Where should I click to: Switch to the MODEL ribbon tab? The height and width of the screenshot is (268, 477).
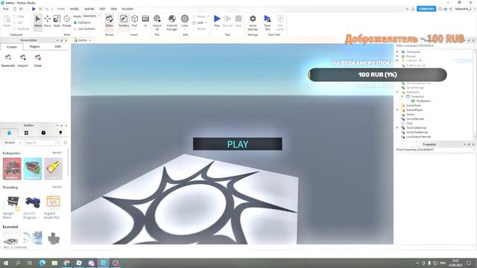pyautogui.click(x=75, y=9)
